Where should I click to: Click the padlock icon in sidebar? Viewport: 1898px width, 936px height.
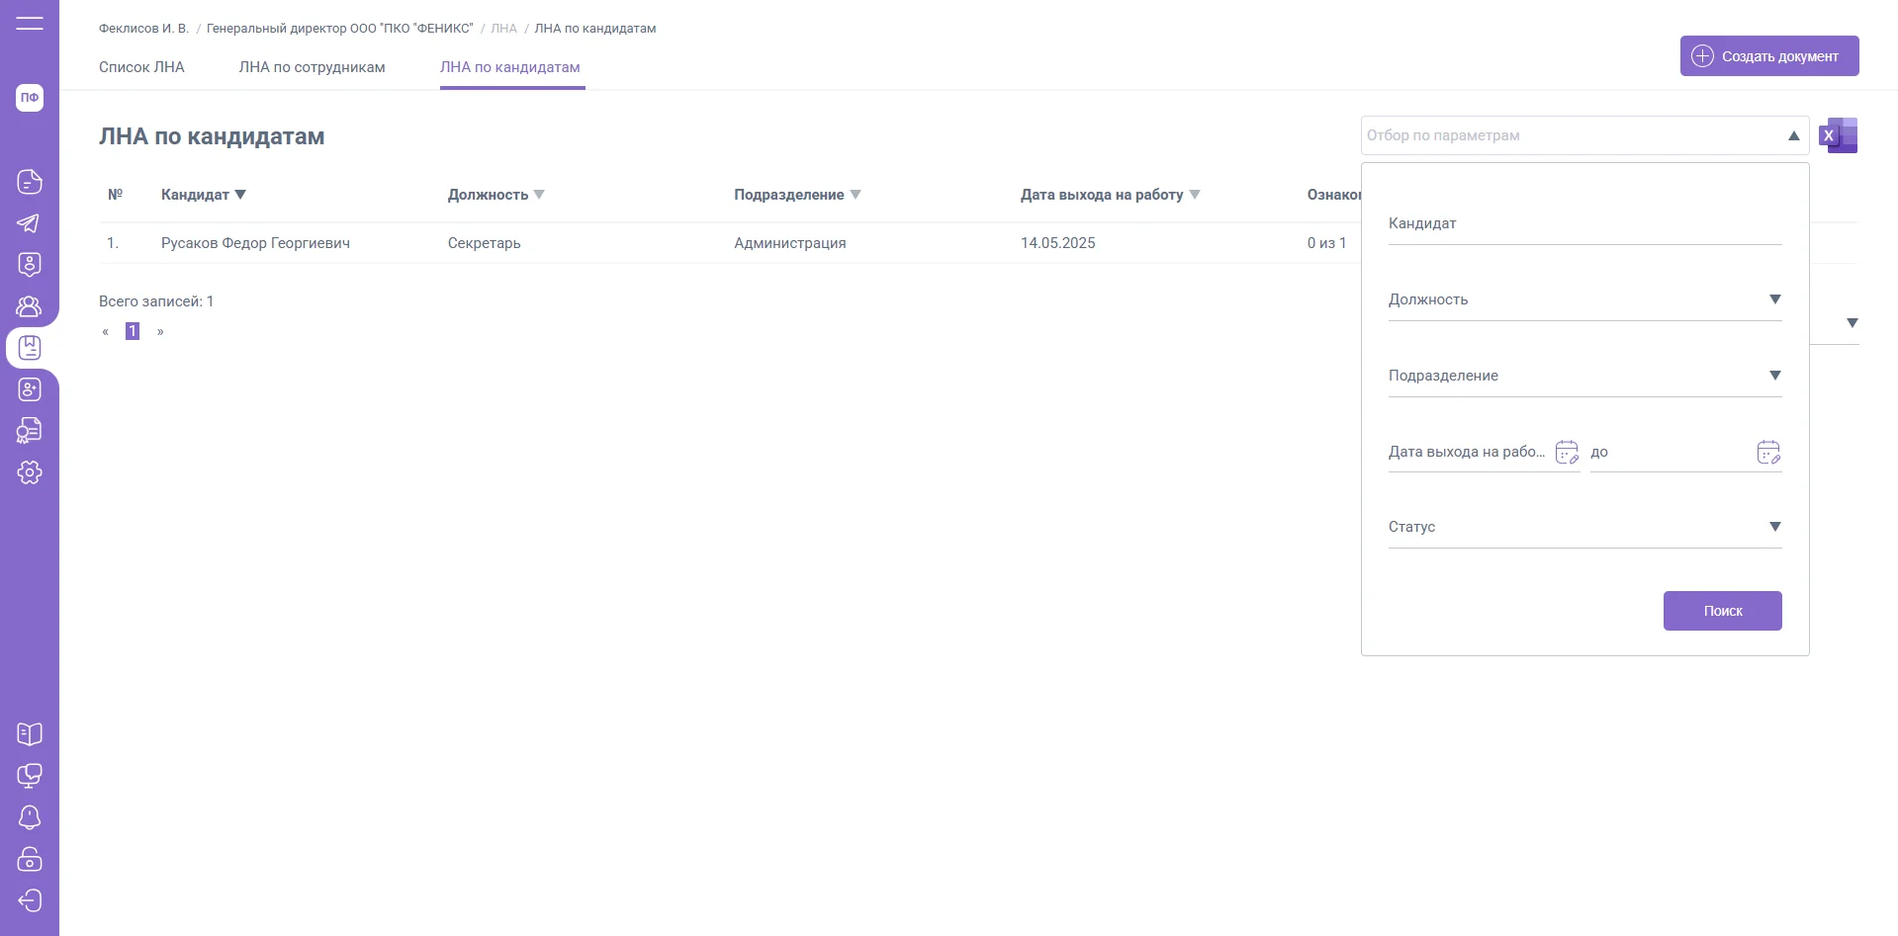click(30, 859)
